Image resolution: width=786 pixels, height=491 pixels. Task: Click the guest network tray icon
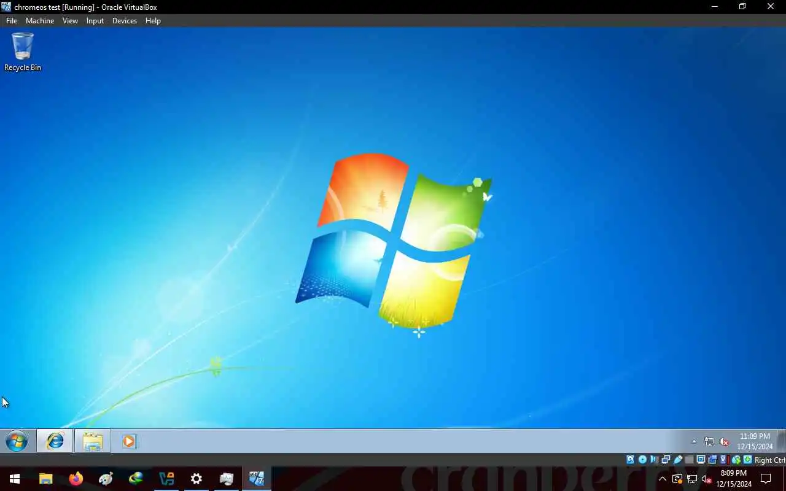click(709, 441)
